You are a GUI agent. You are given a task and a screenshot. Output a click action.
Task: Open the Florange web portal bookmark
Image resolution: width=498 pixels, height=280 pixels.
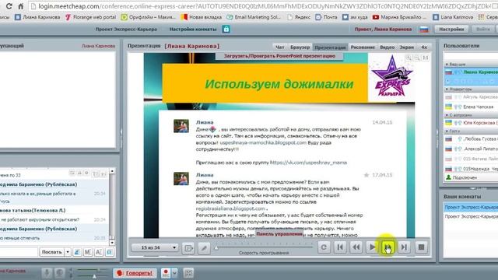[90, 17]
